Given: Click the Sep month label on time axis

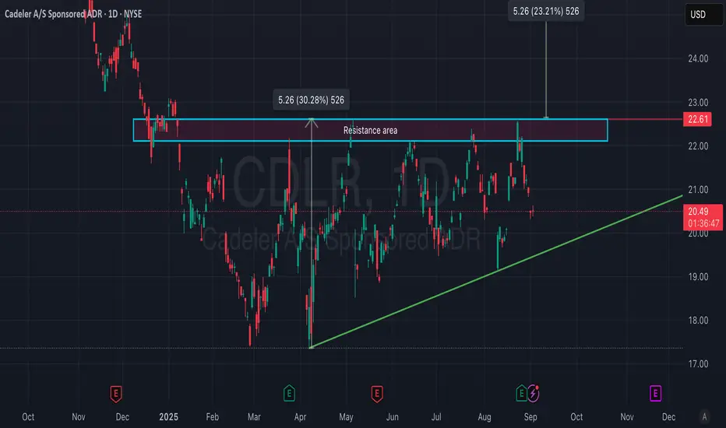Looking at the screenshot, I should click(x=530, y=417).
